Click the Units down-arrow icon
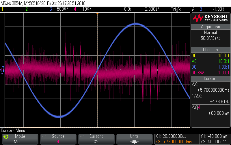The image size is (231, 145). point(134,142)
